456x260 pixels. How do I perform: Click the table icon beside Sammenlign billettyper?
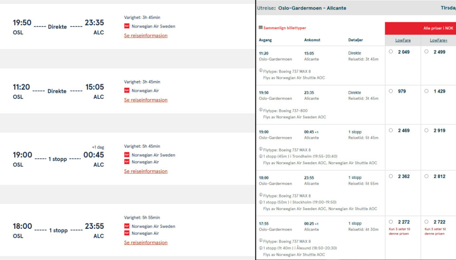[x=261, y=28]
